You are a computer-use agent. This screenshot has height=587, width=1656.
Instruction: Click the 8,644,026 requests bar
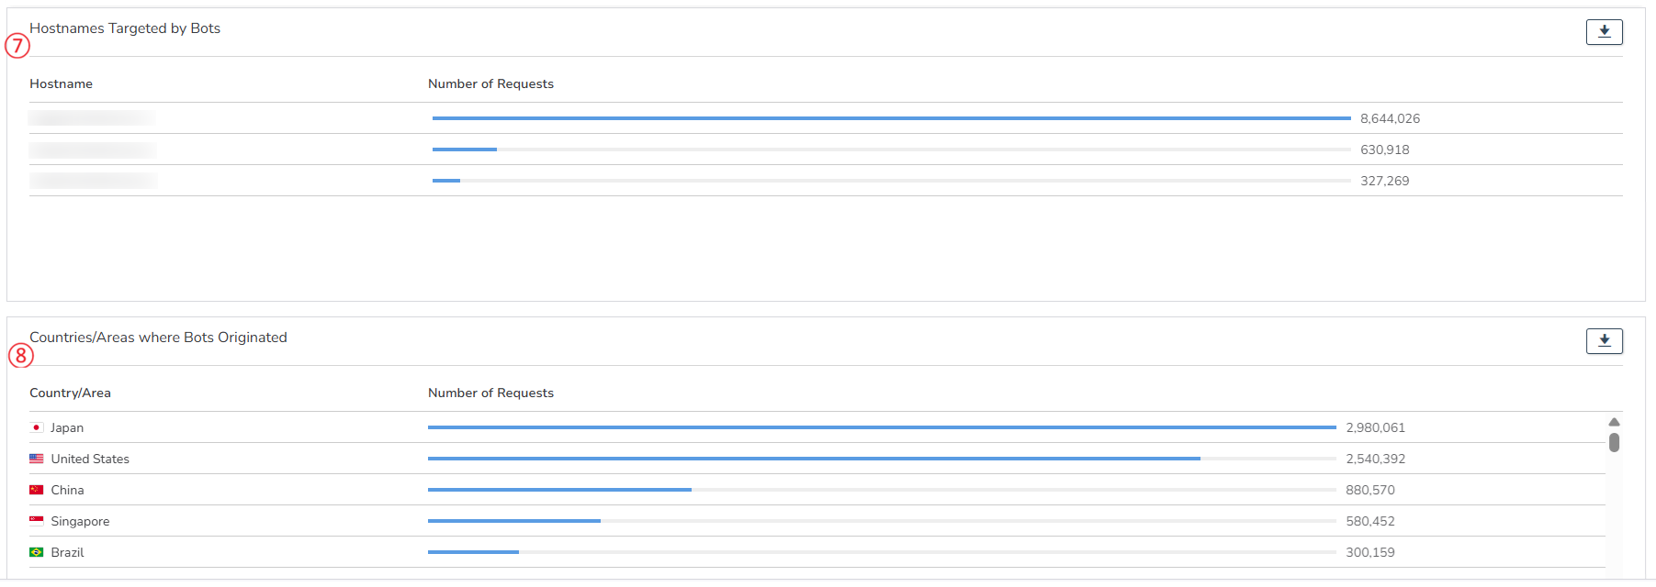click(891, 118)
